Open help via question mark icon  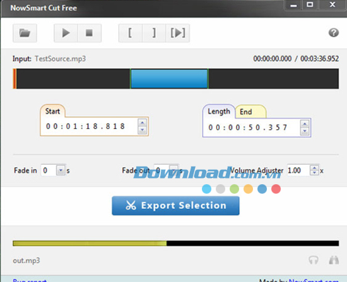(334, 33)
